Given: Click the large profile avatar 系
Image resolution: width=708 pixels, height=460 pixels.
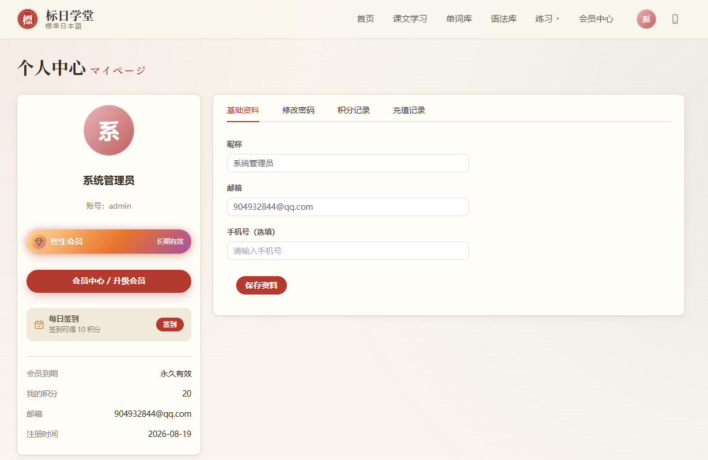Looking at the screenshot, I should coord(109,130).
